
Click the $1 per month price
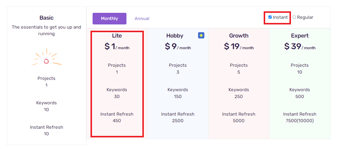point(117,46)
